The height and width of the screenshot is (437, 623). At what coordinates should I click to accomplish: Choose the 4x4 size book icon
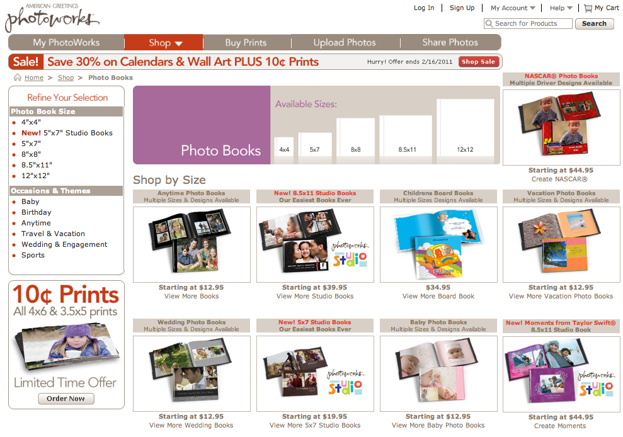coord(284,150)
